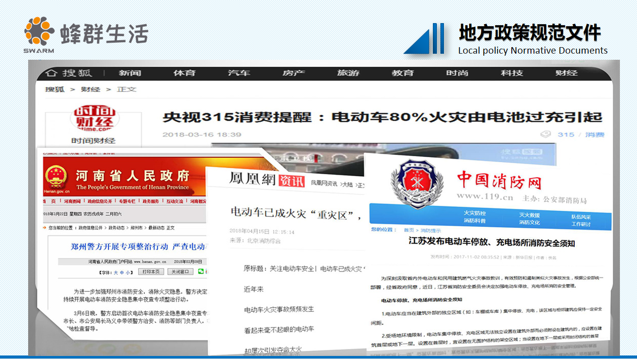Select 政务服务 in Henan government navigation
The height and width of the screenshot is (359, 637).
pos(150,200)
